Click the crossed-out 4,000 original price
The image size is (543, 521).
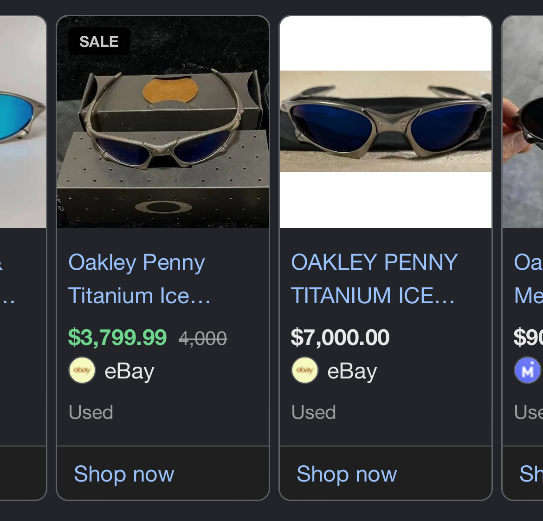click(x=203, y=339)
